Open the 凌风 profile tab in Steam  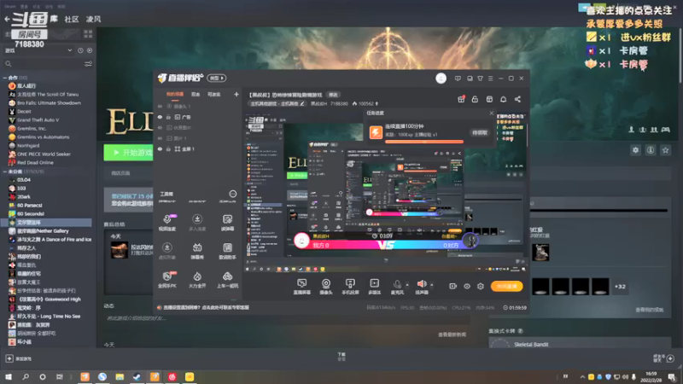point(93,19)
